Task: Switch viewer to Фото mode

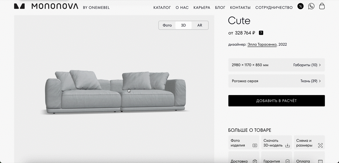Action: coord(167,25)
